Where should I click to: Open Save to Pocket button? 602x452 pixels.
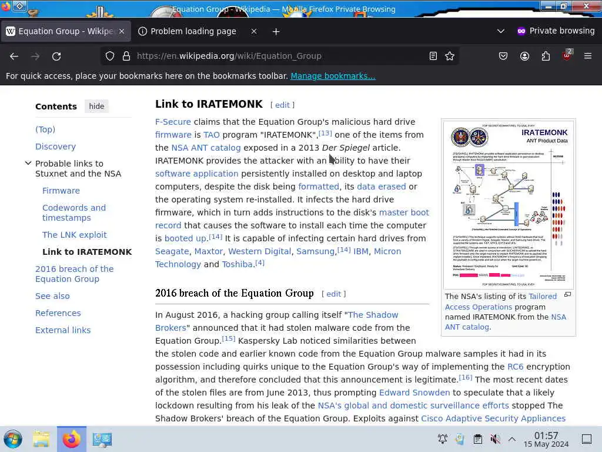point(503,56)
